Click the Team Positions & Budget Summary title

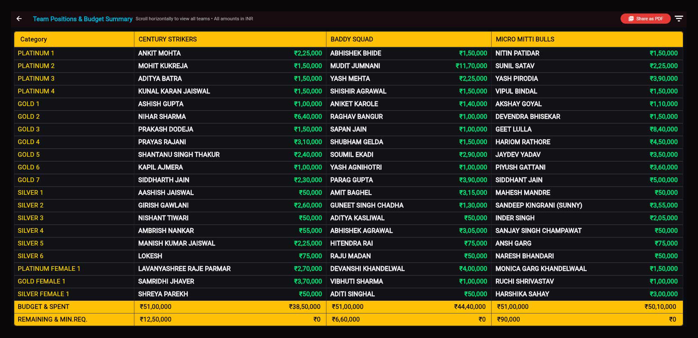pos(82,19)
